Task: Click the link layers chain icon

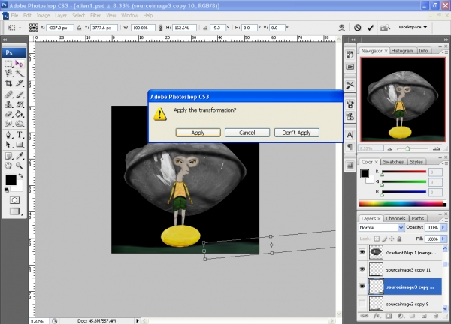Action: 364,316
